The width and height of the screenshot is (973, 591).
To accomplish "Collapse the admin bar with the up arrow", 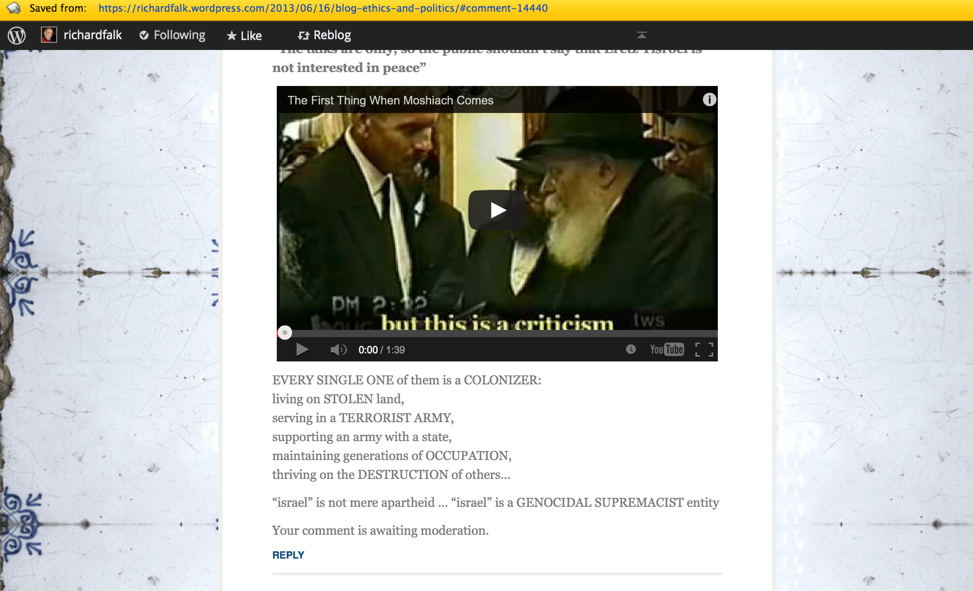I will tap(642, 35).
